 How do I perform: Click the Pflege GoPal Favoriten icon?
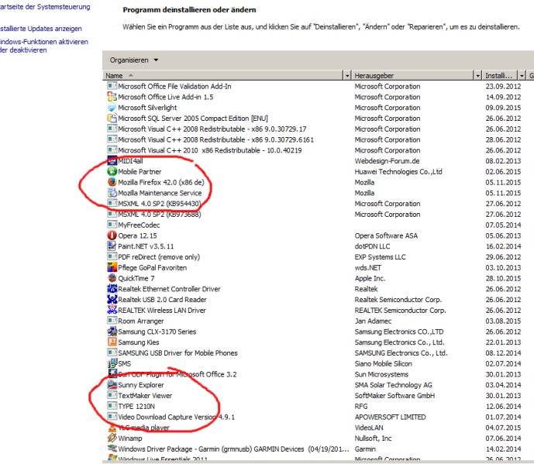click(x=112, y=267)
